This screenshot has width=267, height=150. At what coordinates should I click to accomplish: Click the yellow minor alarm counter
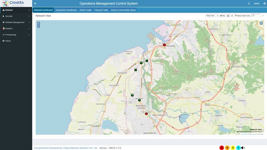coord(233,148)
